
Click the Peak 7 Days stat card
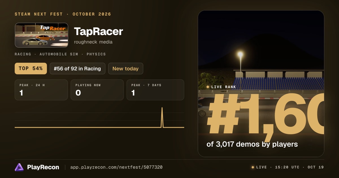click(x=155, y=90)
